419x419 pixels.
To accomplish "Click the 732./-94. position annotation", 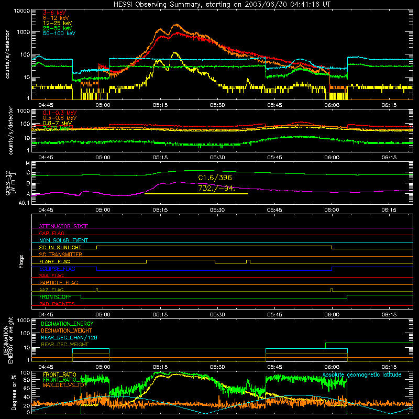I will pyautogui.click(x=217, y=189).
